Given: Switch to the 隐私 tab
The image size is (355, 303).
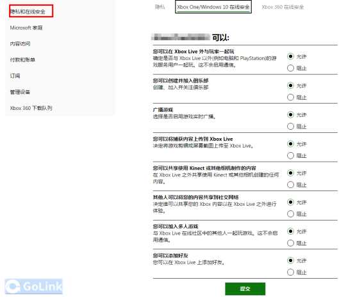Looking at the screenshot, I should (x=160, y=7).
